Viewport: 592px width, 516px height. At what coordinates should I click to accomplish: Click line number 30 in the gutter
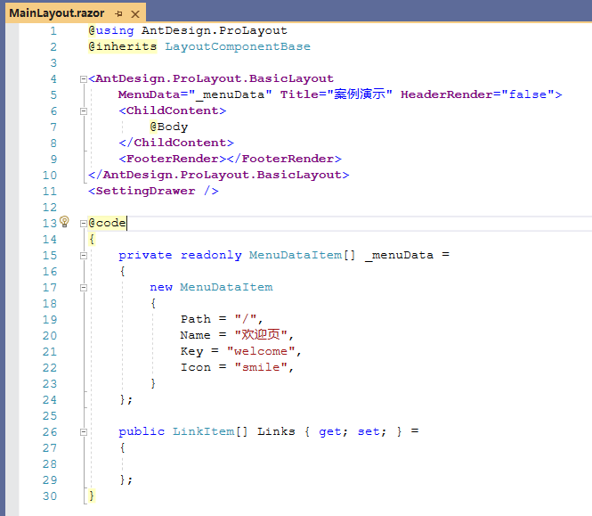pyautogui.click(x=50, y=496)
